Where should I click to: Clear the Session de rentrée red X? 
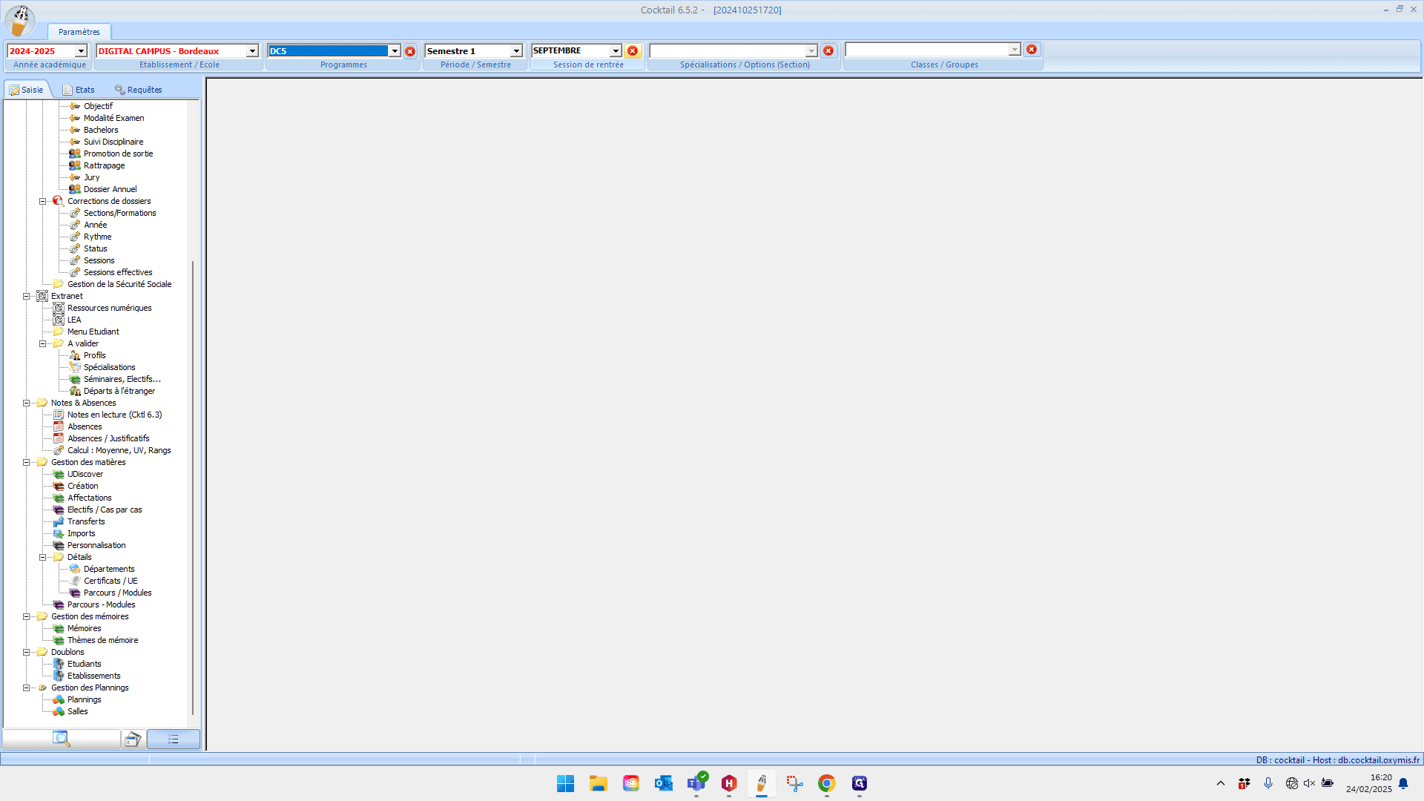(633, 50)
